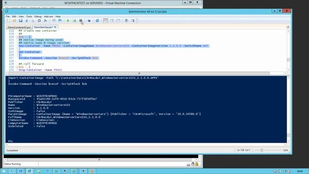The image size is (309, 174).
Task: Collapse the $sb script block at line 120
Action: point(17,37)
